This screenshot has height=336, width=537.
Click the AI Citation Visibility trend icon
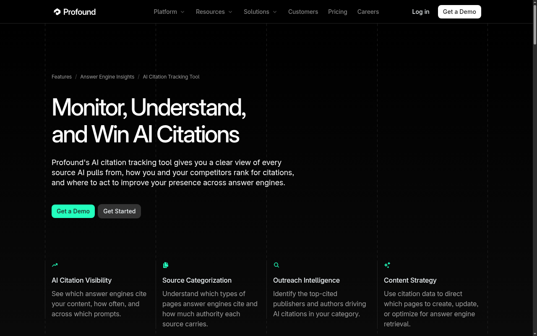point(55,265)
